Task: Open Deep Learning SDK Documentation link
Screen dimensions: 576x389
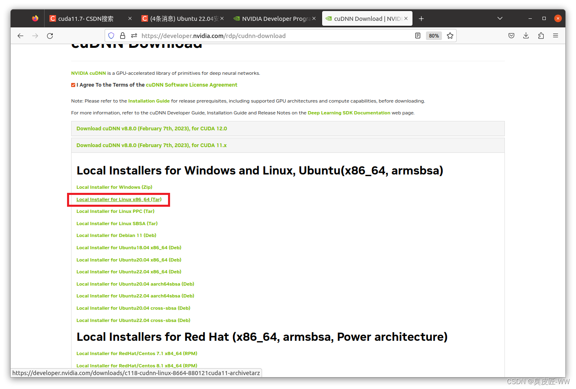Action: pos(349,113)
